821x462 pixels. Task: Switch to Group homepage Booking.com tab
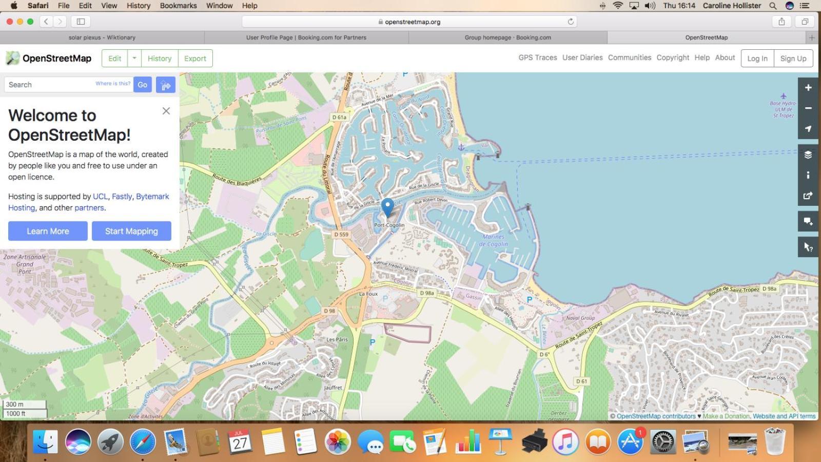click(508, 37)
